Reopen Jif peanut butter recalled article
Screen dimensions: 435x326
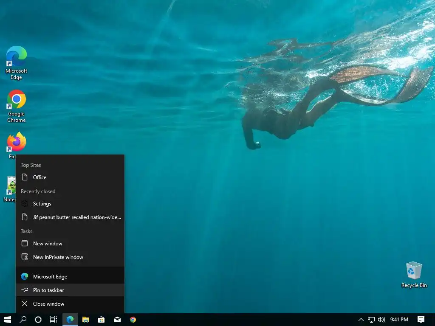(x=70, y=217)
